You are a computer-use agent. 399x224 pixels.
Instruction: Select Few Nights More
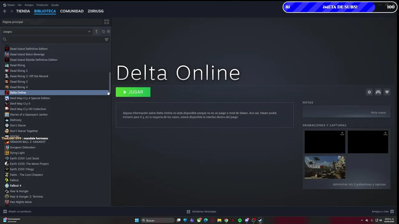[x=21, y=202]
